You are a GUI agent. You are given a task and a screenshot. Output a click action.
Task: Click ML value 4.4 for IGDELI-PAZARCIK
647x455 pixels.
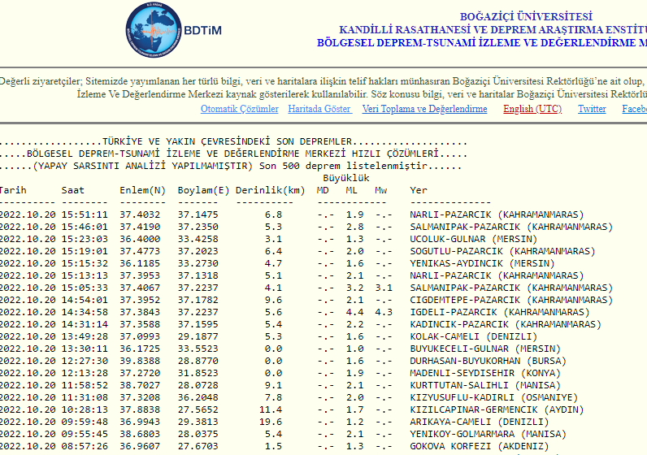click(x=355, y=312)
